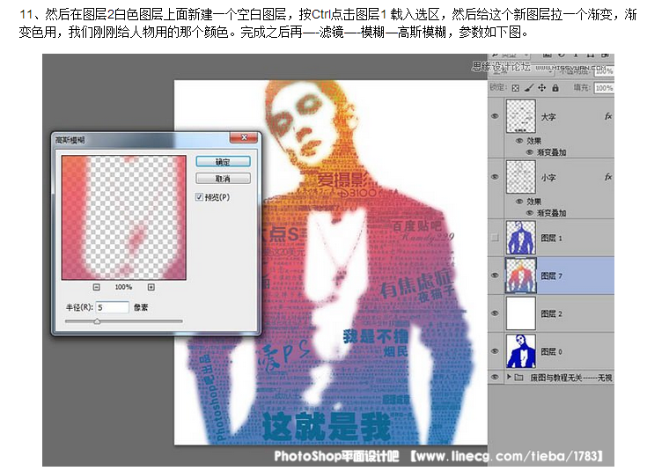The image size is (647, 471).
Task: Click the 半径(R) input field showing 5
Action: [x=113, y=307]
